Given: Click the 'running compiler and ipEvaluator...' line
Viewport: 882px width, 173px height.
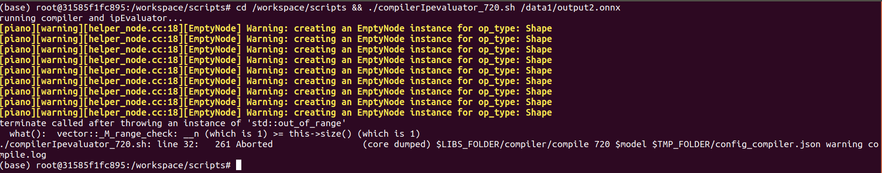Looking at the screenshot, I should pos(91,18).
